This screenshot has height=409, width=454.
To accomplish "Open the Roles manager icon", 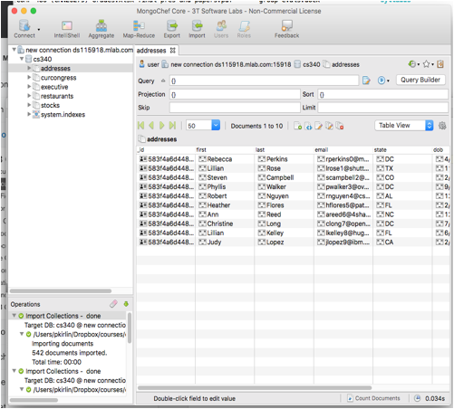I will click(244, 30).
